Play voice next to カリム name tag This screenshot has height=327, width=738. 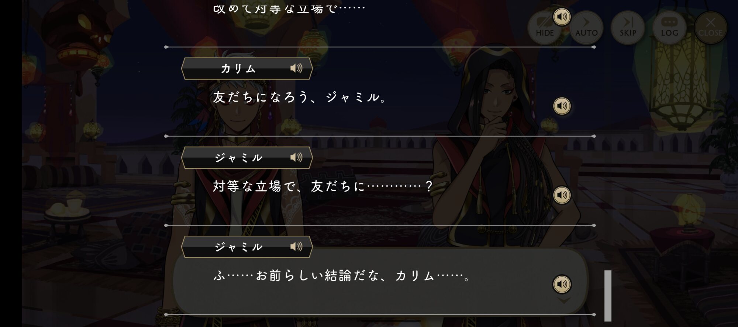296,68
